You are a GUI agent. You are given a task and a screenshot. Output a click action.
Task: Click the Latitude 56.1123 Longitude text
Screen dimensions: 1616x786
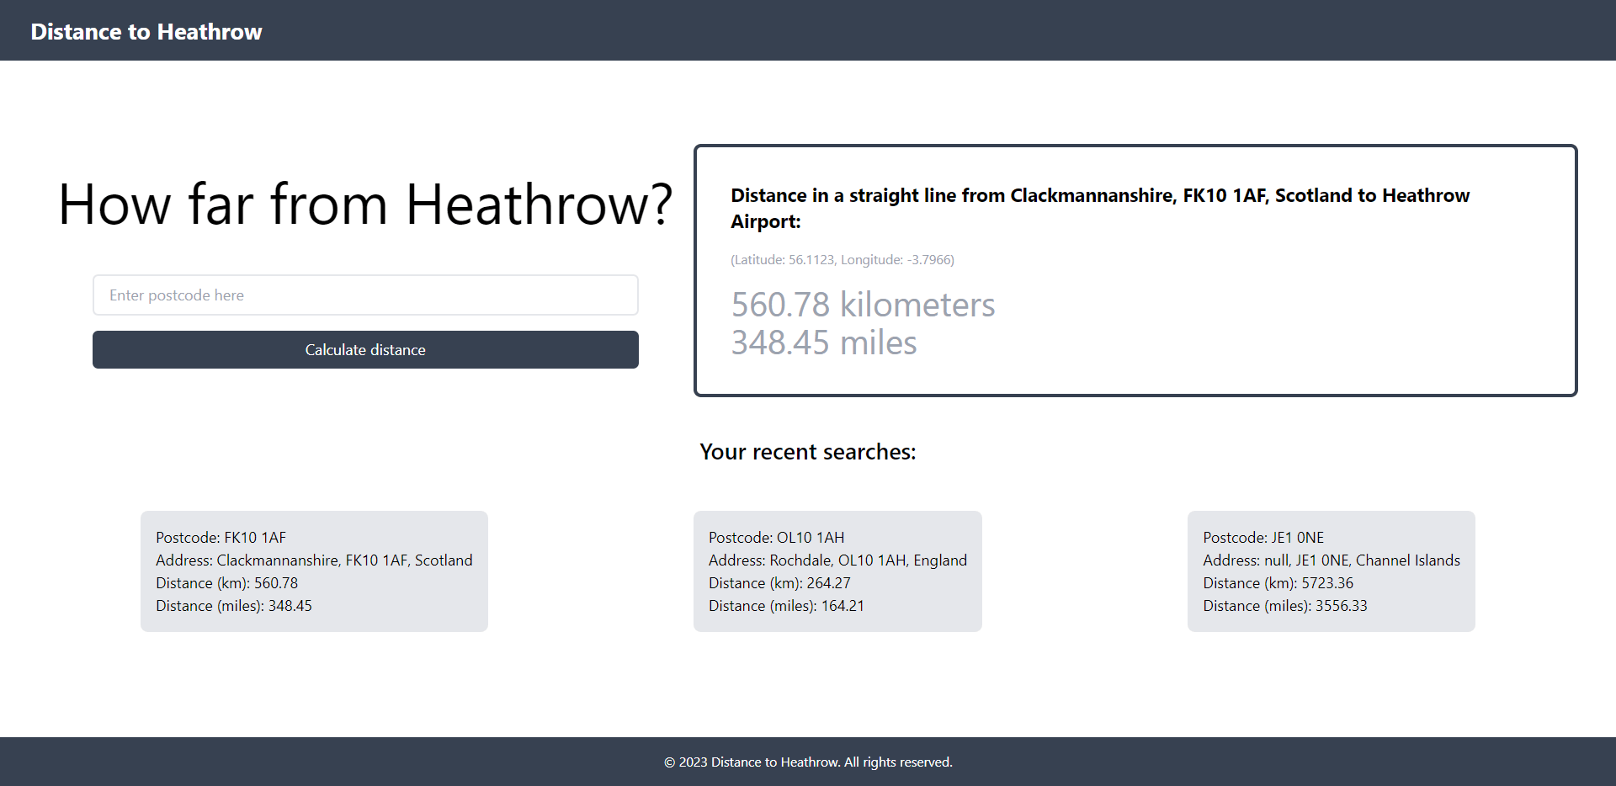(843, 260)
